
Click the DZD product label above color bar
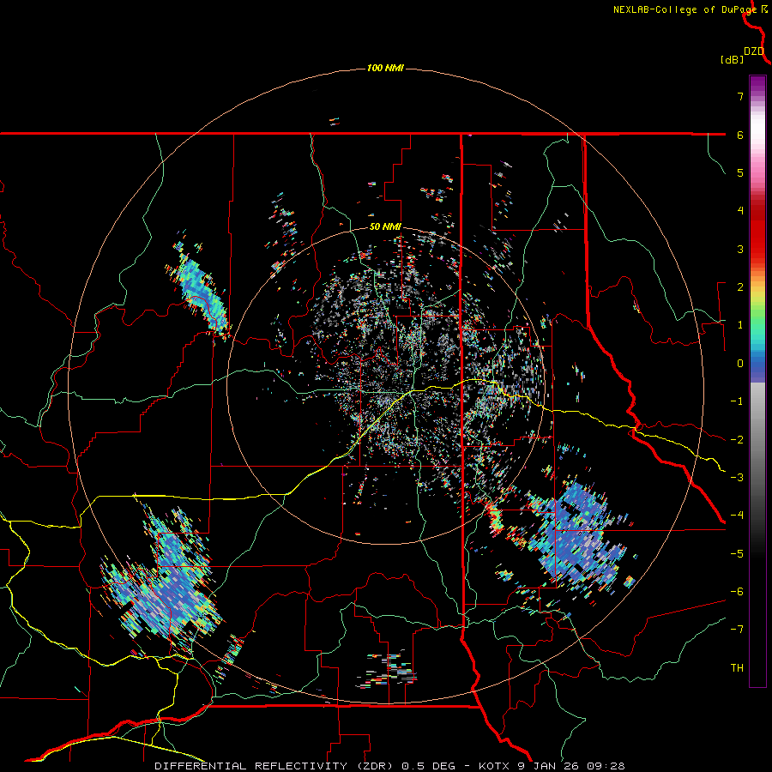coord(754,51)
